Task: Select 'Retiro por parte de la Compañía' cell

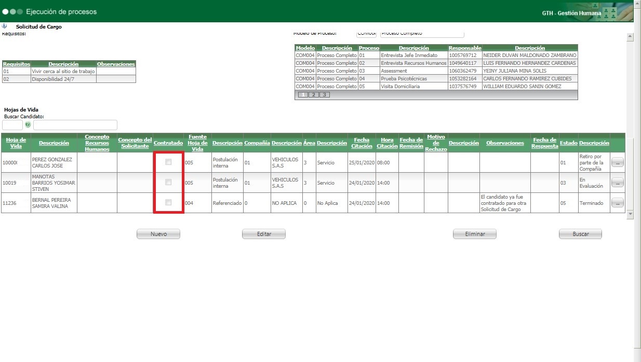Action: pos(594,162)
